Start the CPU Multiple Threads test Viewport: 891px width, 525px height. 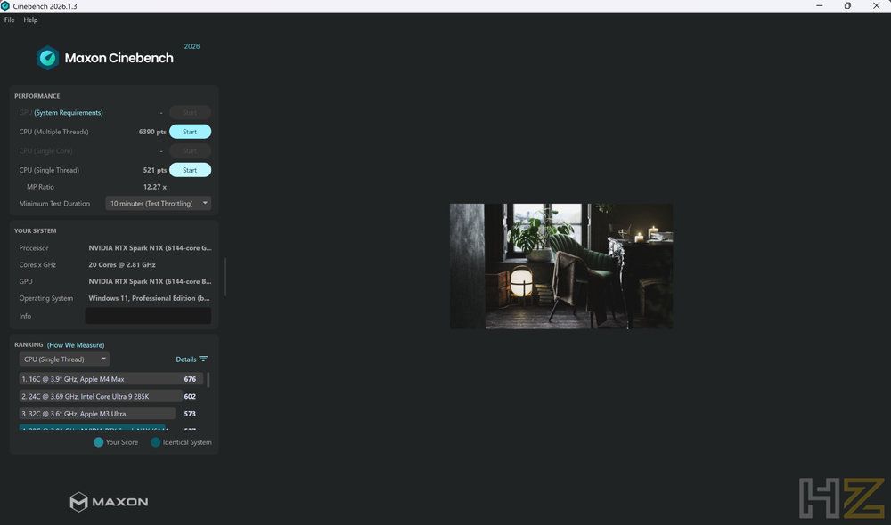pos(191,132)
